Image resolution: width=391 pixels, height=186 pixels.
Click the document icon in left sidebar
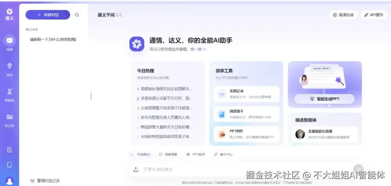[x=9, y=150]
